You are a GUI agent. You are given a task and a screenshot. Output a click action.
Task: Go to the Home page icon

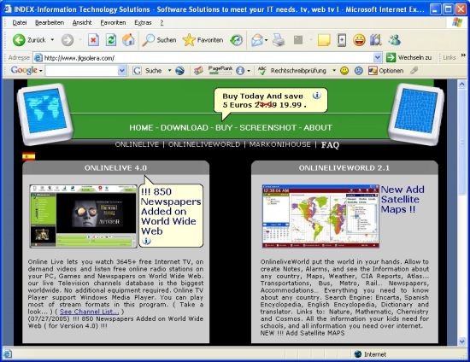128,40
